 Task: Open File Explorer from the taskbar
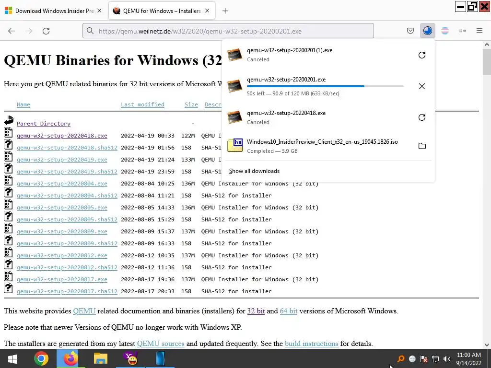(101, 358)
